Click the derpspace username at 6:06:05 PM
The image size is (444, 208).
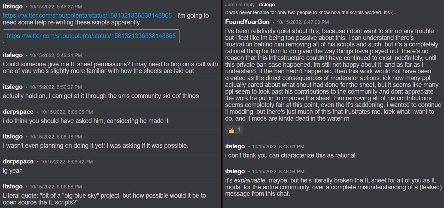coord(18,112)
